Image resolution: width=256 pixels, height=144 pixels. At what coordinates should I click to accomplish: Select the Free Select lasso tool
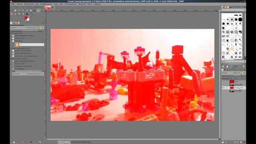point(19,10)
